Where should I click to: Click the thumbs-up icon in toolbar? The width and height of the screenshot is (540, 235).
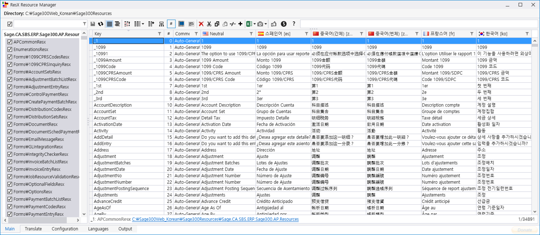(x=274, y=24)
